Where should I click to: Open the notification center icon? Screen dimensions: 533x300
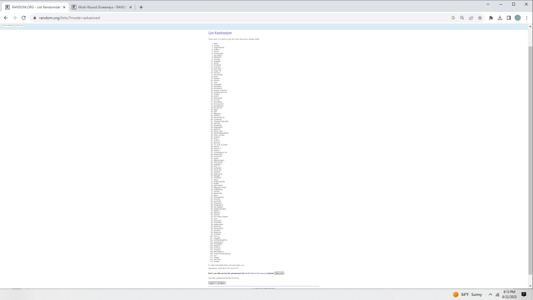coord(524,294)
